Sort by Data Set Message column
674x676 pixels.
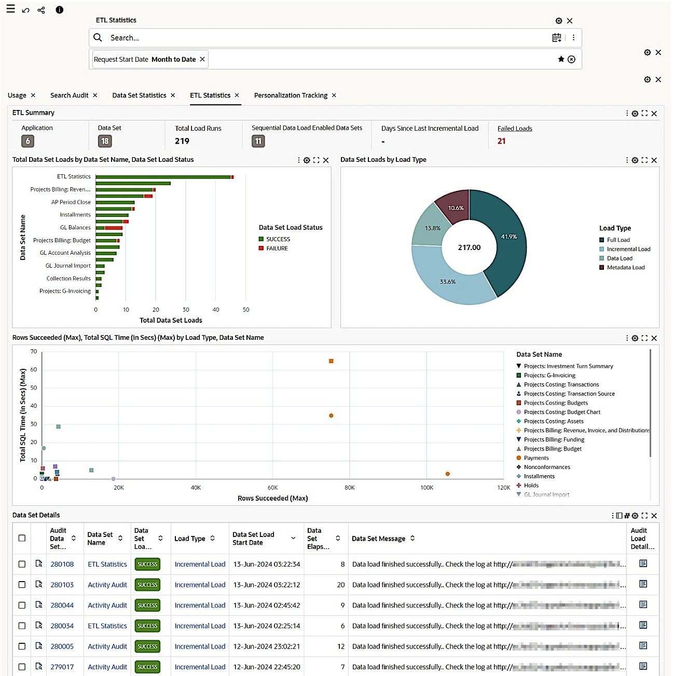click(x=412, y=539)
